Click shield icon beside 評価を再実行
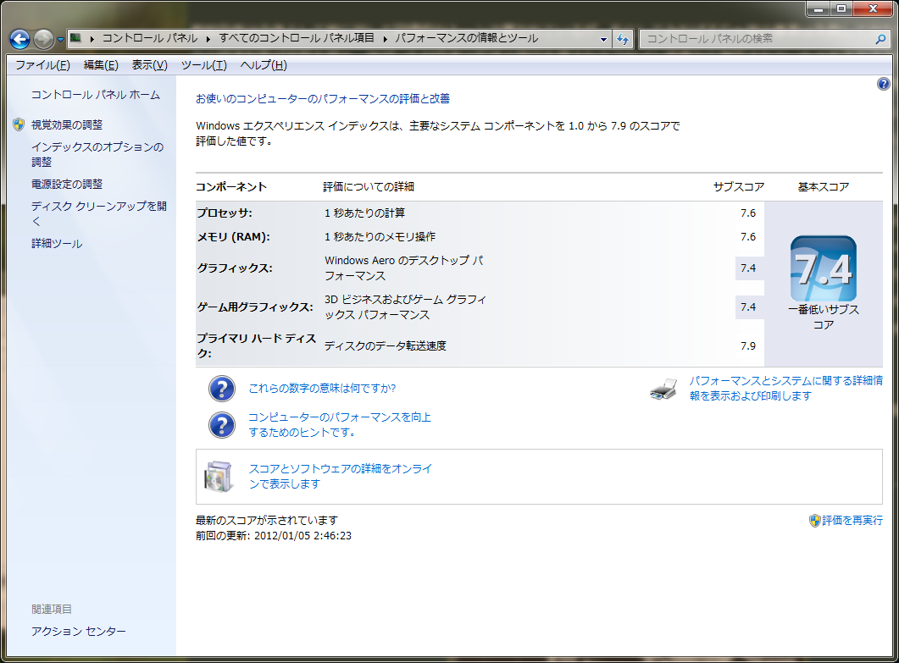 pos(815,520)
